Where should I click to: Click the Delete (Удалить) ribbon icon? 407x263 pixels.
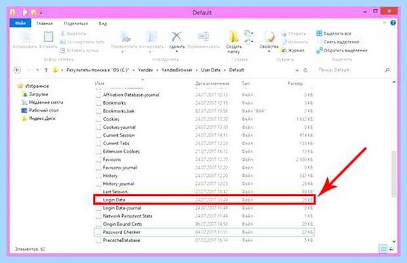176,37
